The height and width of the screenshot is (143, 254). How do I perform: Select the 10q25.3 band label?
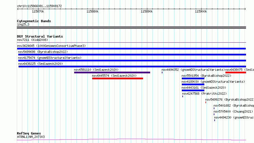coord(23,24)
